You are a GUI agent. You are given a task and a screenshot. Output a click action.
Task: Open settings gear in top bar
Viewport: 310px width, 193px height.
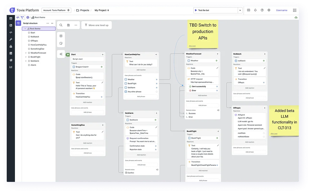[269, 10]
